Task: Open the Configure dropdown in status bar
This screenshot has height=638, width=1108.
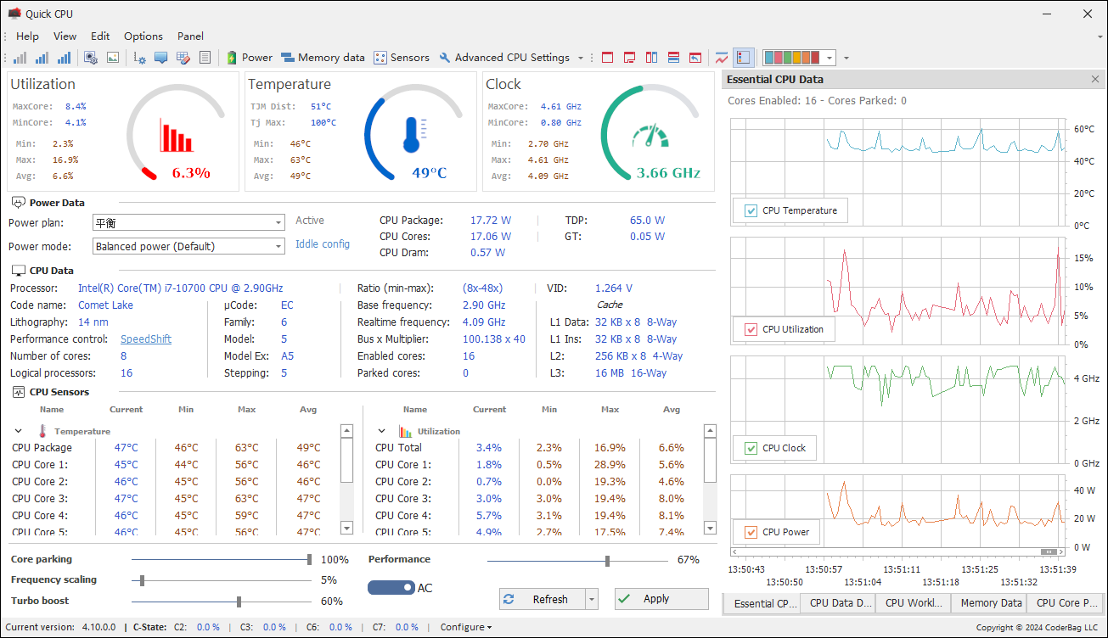Action: 465,627
